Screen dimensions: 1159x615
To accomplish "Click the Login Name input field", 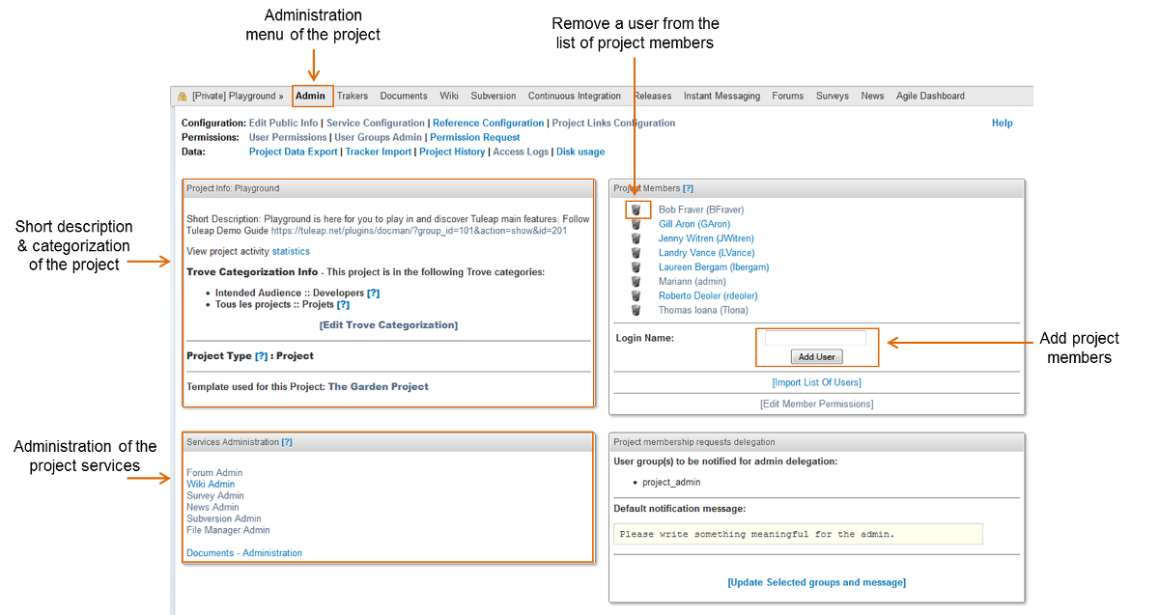I will tap(815, 338).
